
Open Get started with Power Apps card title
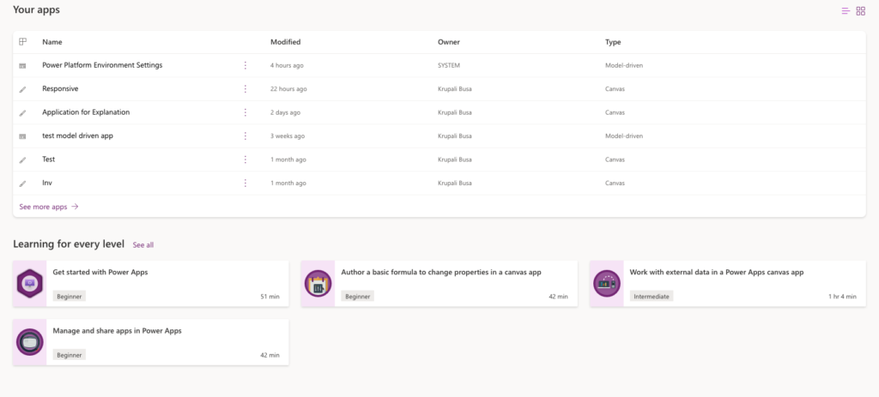tap(100, 272)
